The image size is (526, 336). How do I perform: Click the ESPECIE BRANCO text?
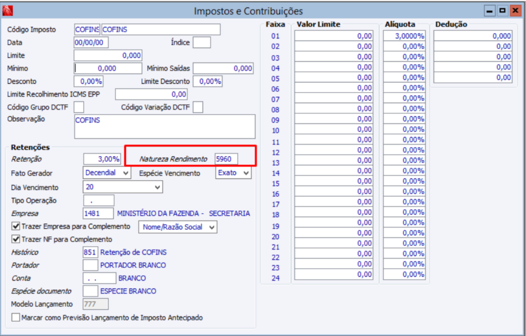click(128, 291)
